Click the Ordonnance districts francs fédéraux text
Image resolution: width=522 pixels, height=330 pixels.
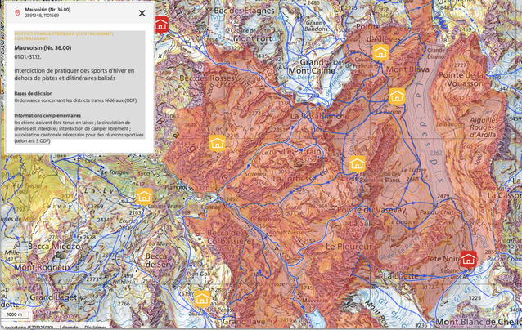coord(75,100)
